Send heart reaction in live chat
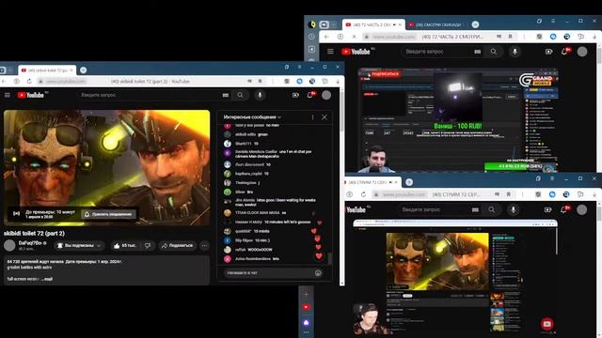Screen dimensions: 602x338 319,256
